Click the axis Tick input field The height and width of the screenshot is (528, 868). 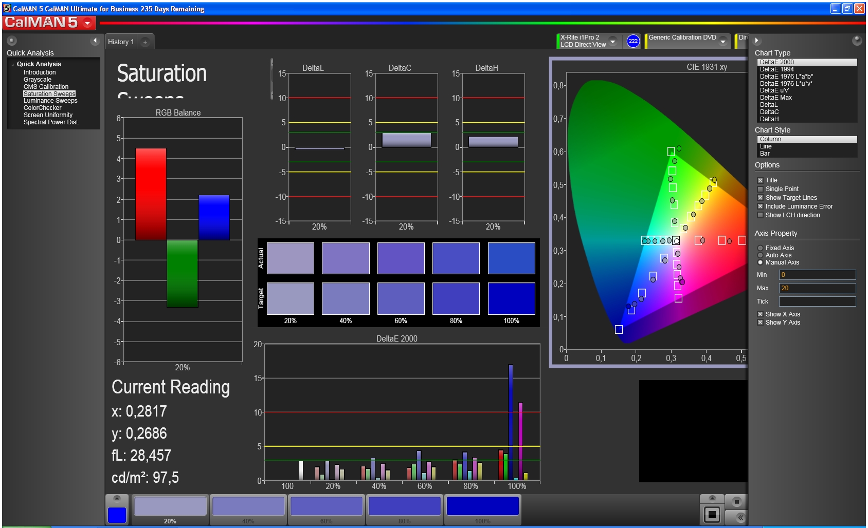tap(817, 301)
